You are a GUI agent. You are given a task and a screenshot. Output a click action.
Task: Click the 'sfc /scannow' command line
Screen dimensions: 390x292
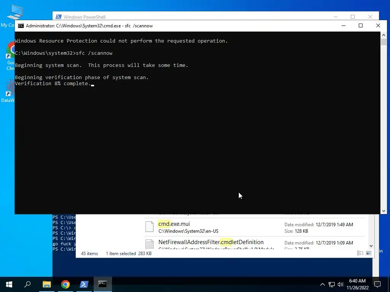(64, 53)
